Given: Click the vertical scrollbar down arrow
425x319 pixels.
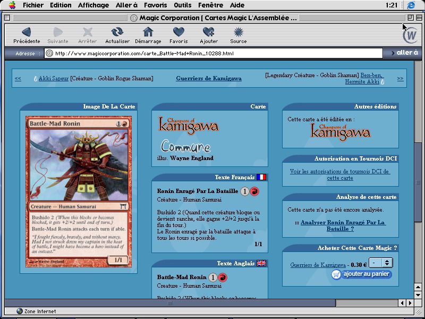Looking at the screenshot, I should tap(418, 295).
